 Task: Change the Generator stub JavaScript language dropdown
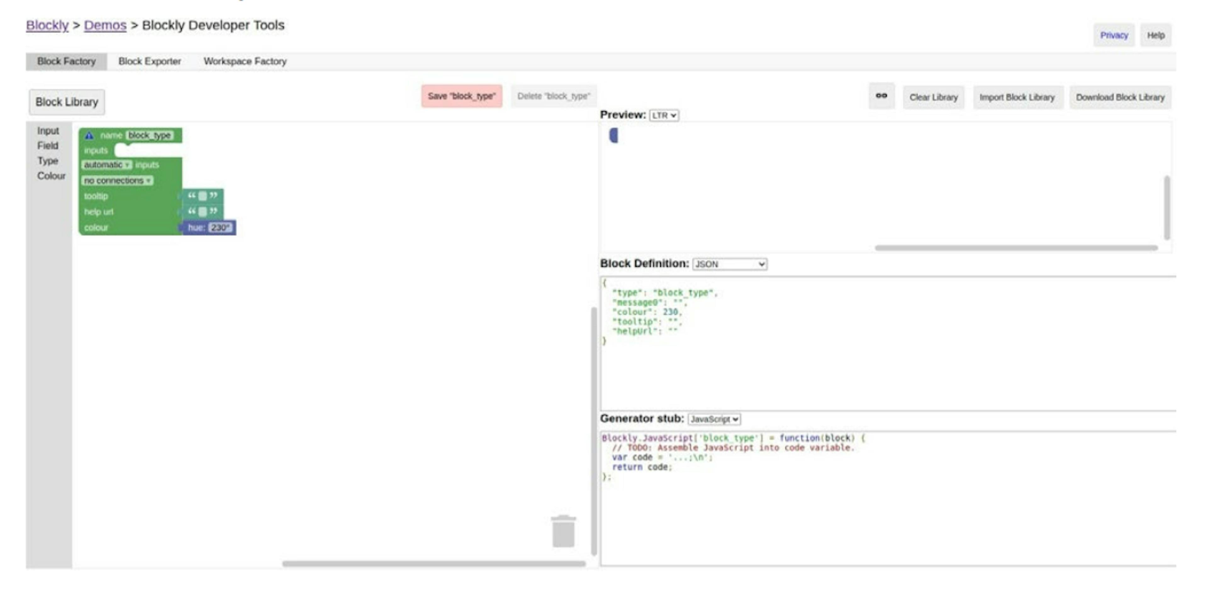(x=714, y=419)
